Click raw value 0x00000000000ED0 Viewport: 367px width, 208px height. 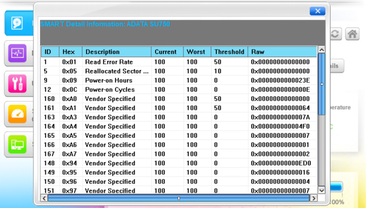coord(281,163)
